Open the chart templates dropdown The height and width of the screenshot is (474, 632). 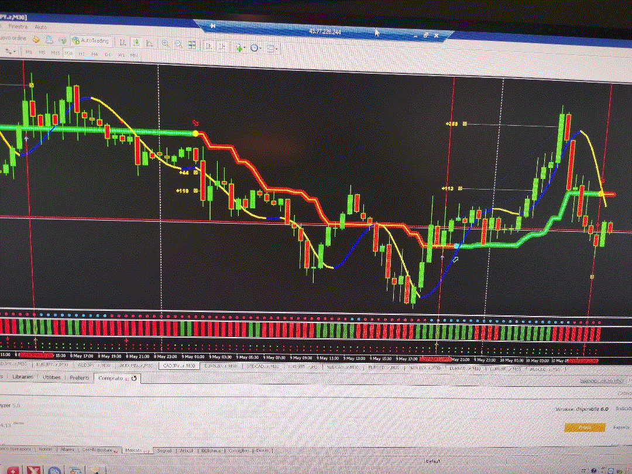coord(272,49)
